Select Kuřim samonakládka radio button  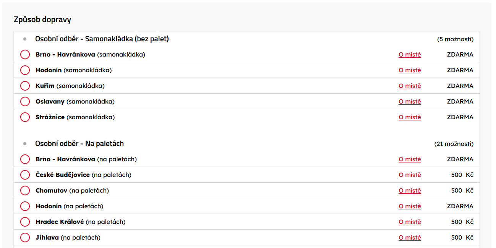pyautogui.click(x=25, y=86)
